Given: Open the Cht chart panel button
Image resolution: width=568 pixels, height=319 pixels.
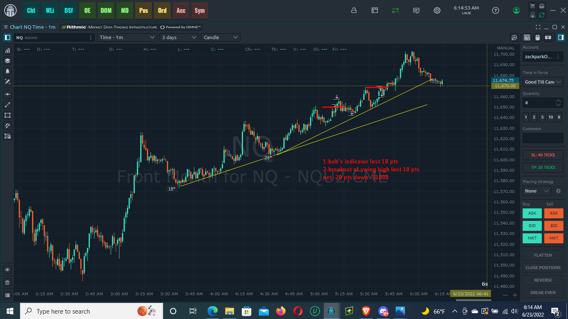Looking at the screenshot, I should [x=31, y=10].
